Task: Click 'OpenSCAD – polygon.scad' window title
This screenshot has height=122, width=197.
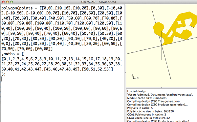Action: (x=98, y=2)
